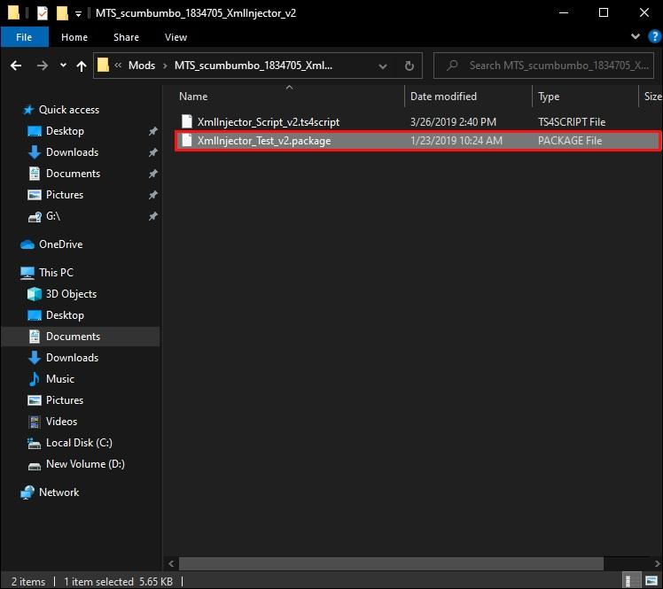The width and height of the screenshot is (663, 589).
Task: Select the 3D Objects folder icon
Action: point(35,294)
